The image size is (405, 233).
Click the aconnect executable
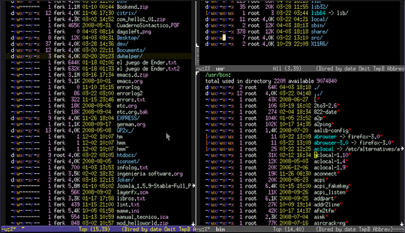click(325, 174)
